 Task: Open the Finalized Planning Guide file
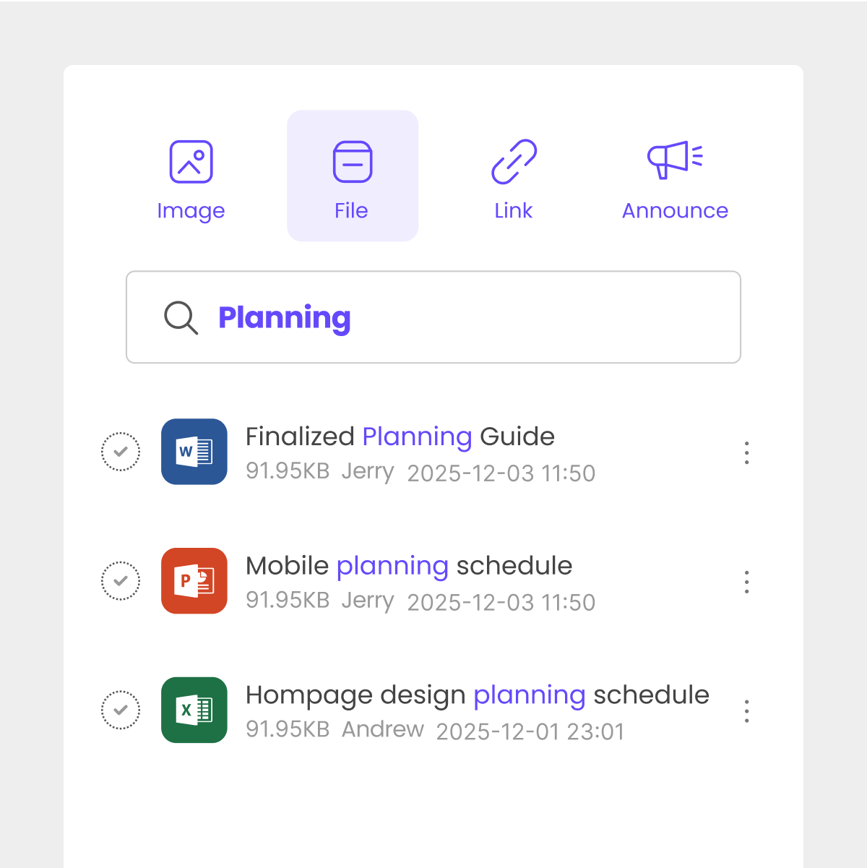click(x=400, y=437)
